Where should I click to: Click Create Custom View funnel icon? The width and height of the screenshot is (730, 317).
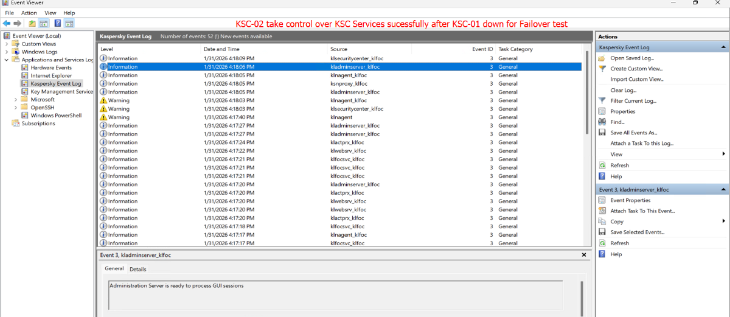pyautogui.click(x=602, y=69)
